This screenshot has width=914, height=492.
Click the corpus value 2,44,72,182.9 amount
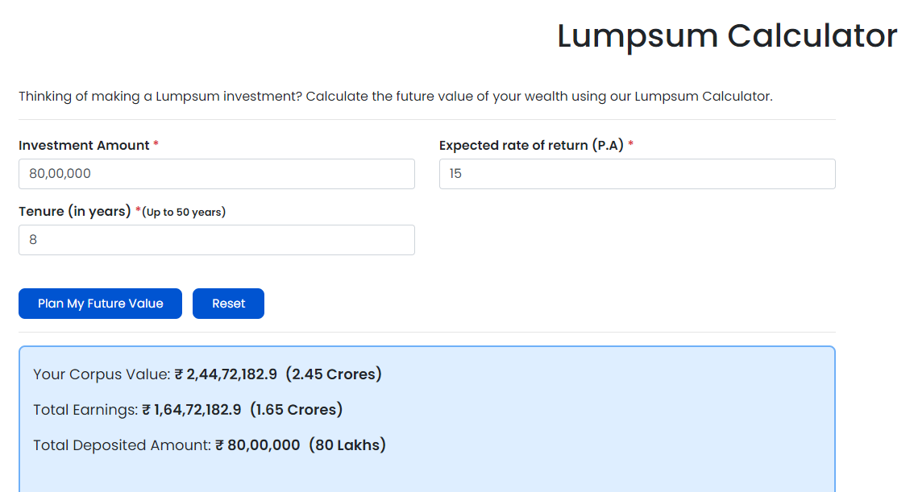226,374
